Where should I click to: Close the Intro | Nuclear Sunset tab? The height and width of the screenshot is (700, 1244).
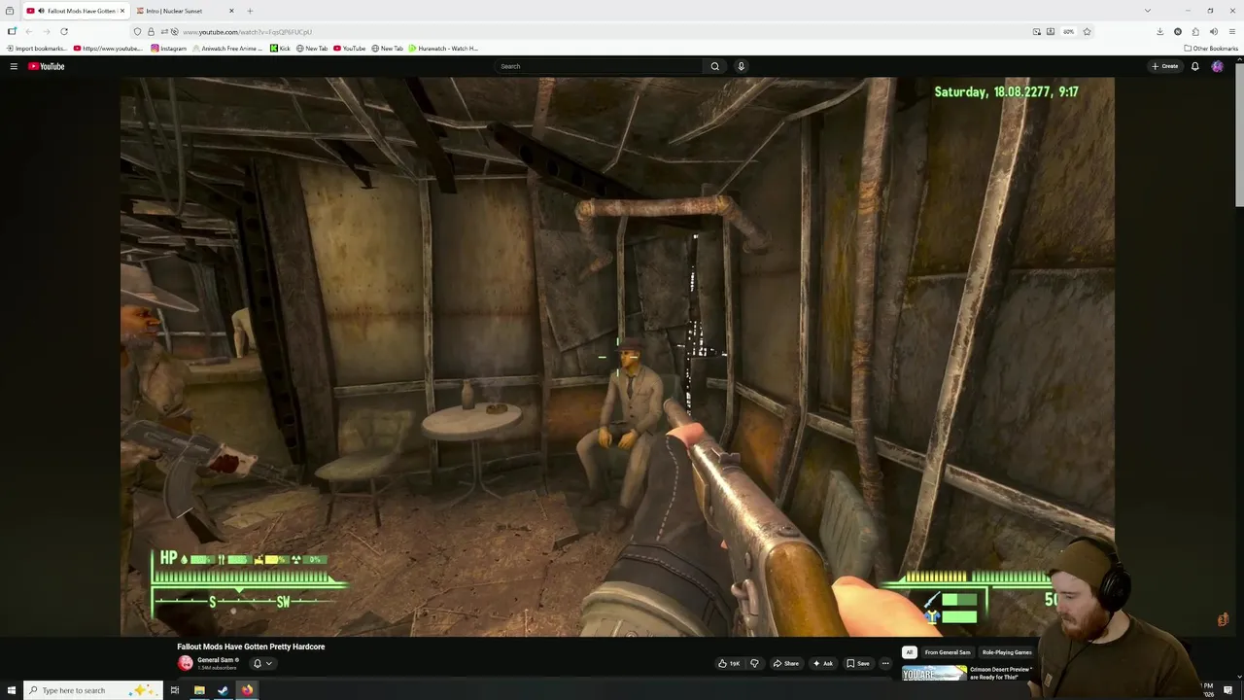(x=231, y=11)
